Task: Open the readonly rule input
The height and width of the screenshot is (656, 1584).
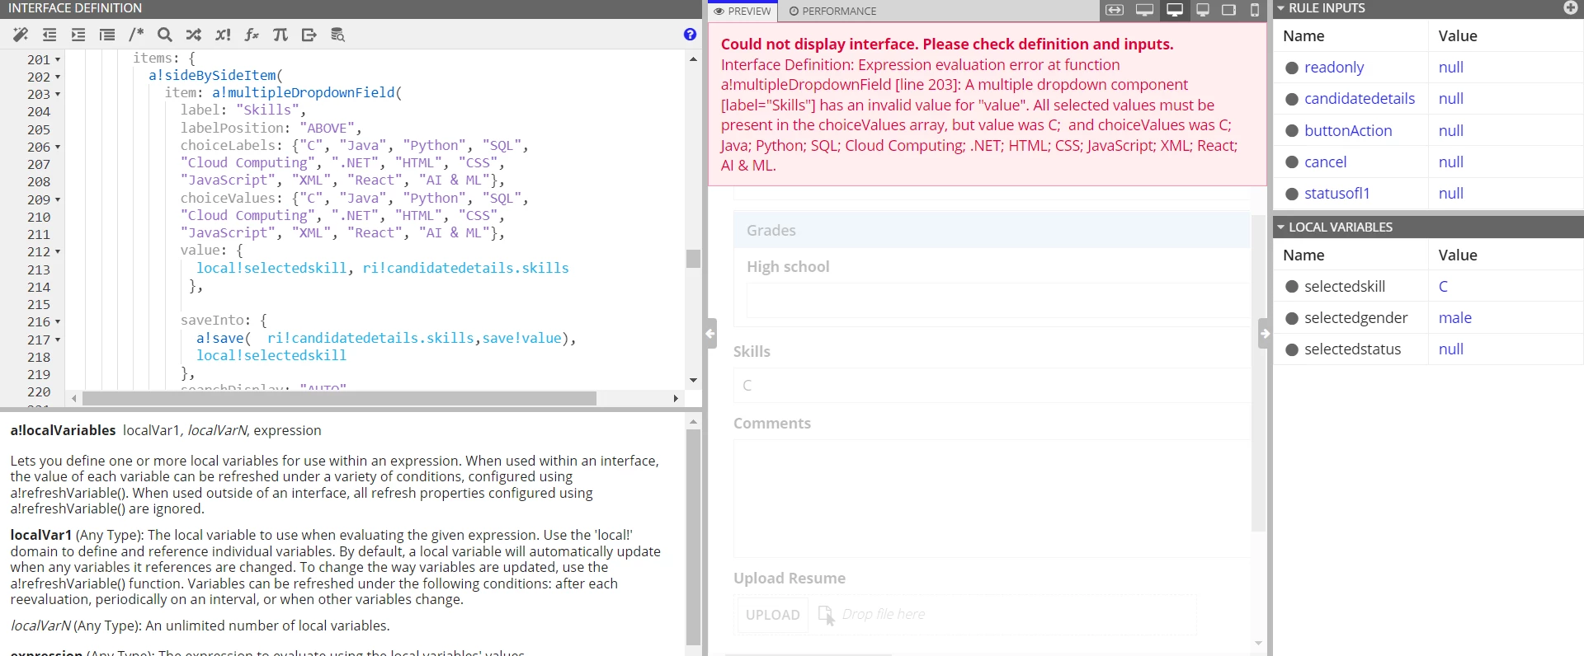Action: [1334, 68]
